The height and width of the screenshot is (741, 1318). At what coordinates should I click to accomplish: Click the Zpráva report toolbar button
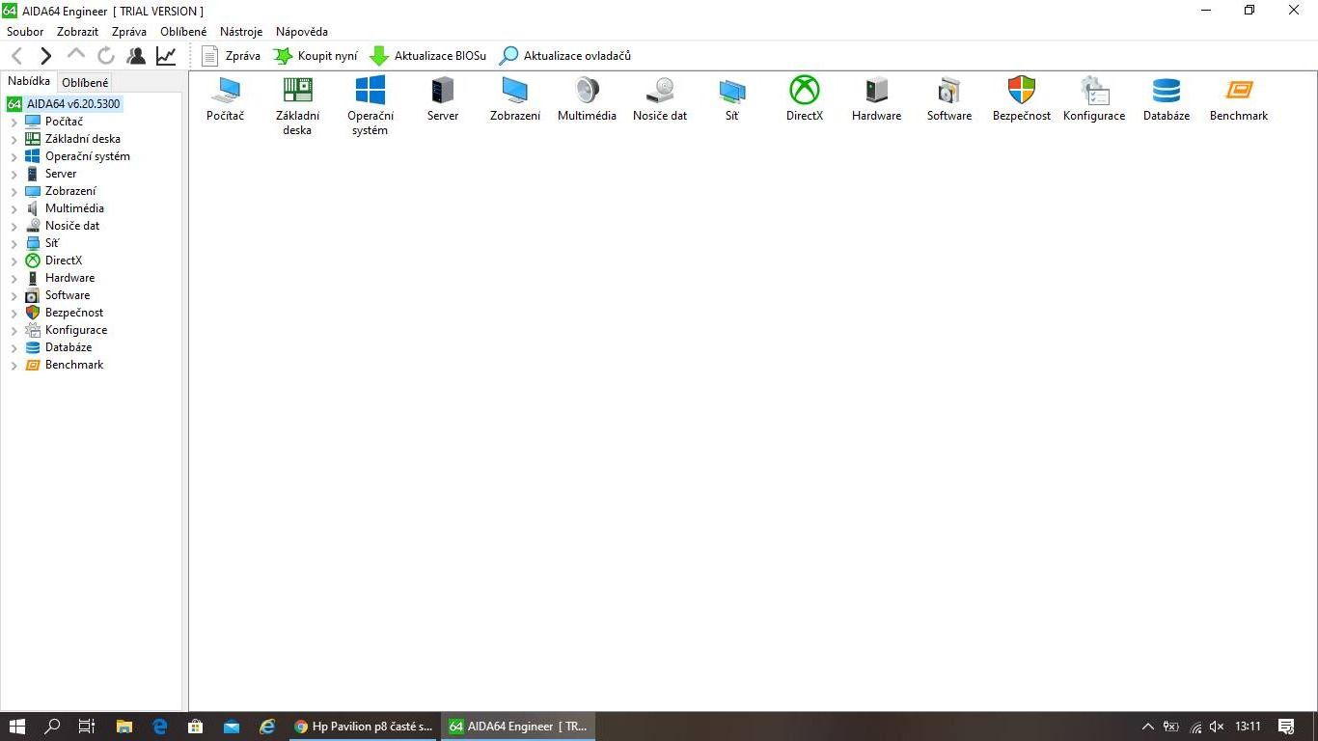pyautogui.click(x=232, y=56)
